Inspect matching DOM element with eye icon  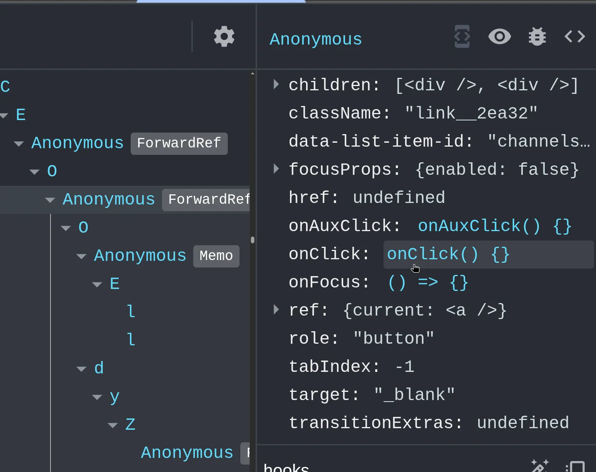coord(500,37)
